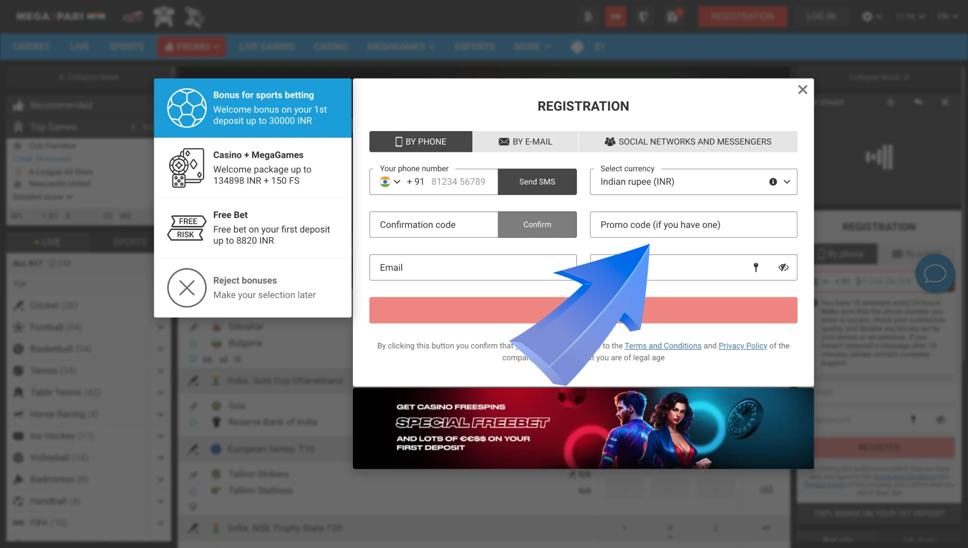Expand the Basketball sidebar category
Screen dimensions: 968x548
pos(160,349)
